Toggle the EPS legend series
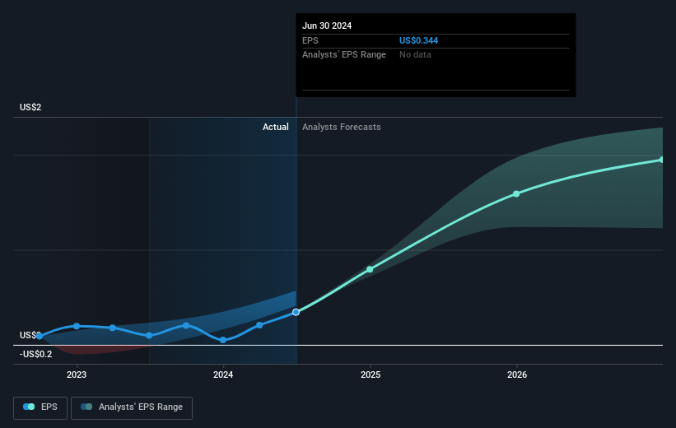676x428 pixels. click(x=40, y=407)
